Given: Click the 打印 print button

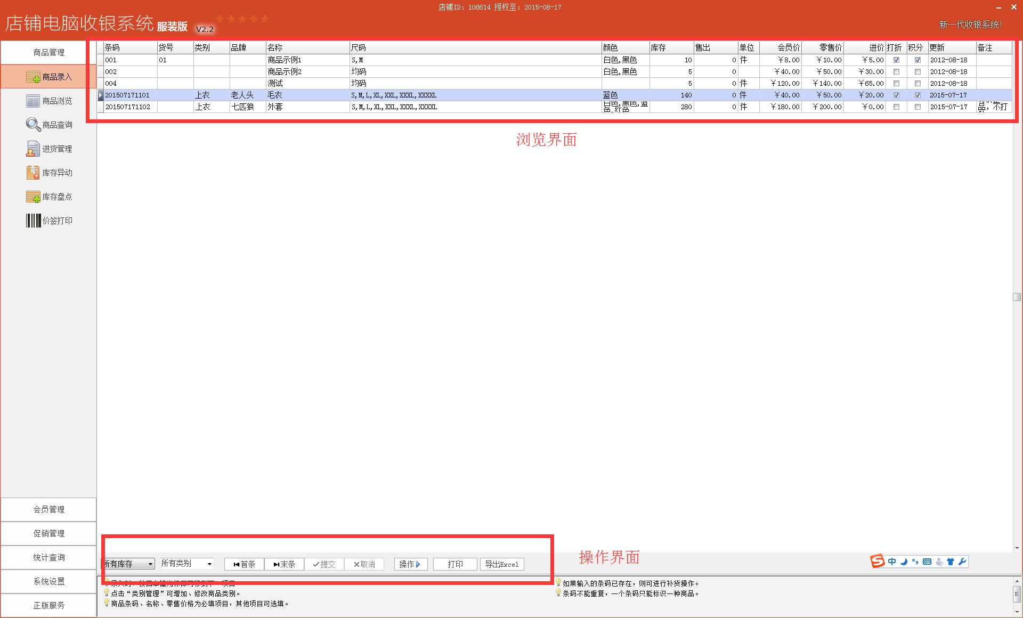Looking at the screenshot, I should click(455, 564).
